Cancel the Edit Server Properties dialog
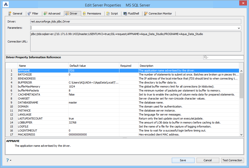This screenshot has width=249, height=168. point(208,160)
